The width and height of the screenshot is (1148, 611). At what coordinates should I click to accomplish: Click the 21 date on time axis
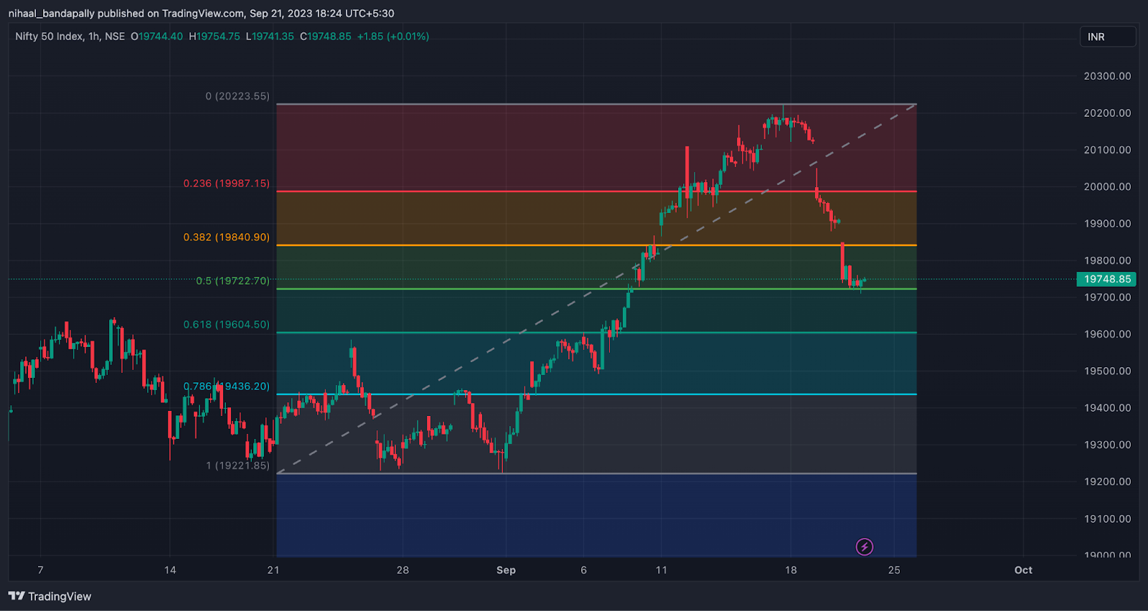pos(273,570)
